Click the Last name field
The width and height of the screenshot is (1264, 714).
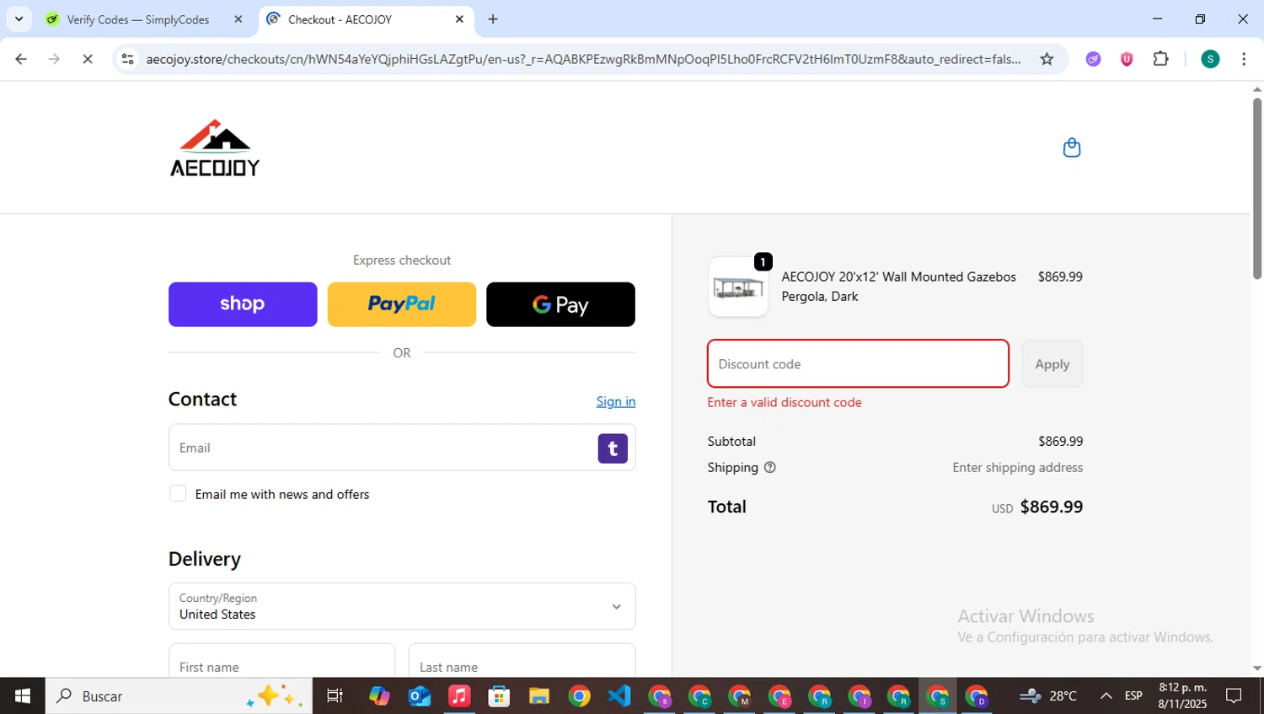[522, 660]
